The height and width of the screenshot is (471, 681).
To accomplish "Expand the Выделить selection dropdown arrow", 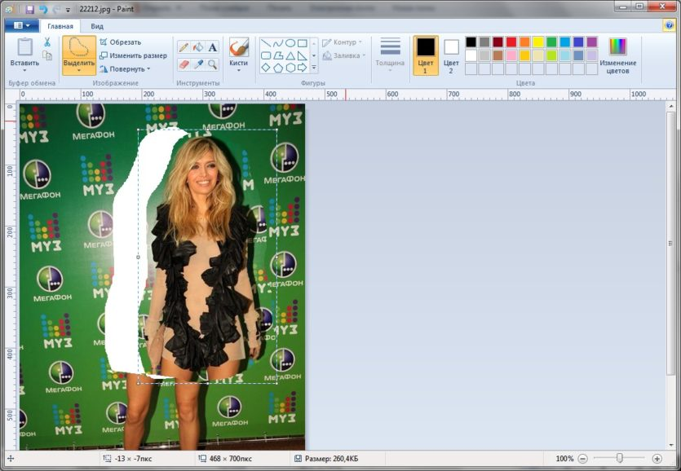I will click(x=79, y=70).
